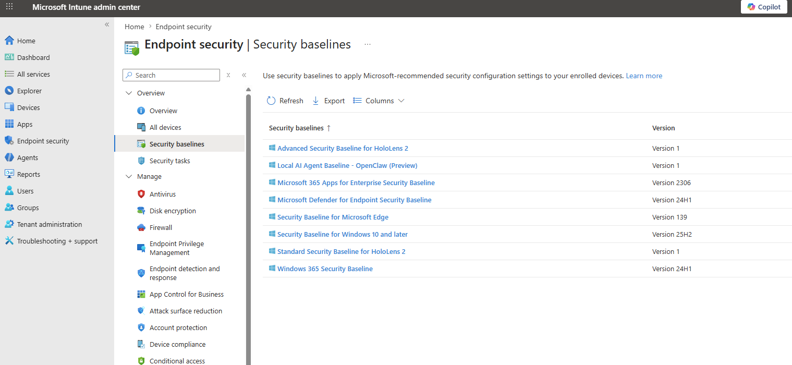
Task: Open Local AI Agent Baseline - OpenClaw (Preview)
Action: pyautogui.click(x=347, y=165)
